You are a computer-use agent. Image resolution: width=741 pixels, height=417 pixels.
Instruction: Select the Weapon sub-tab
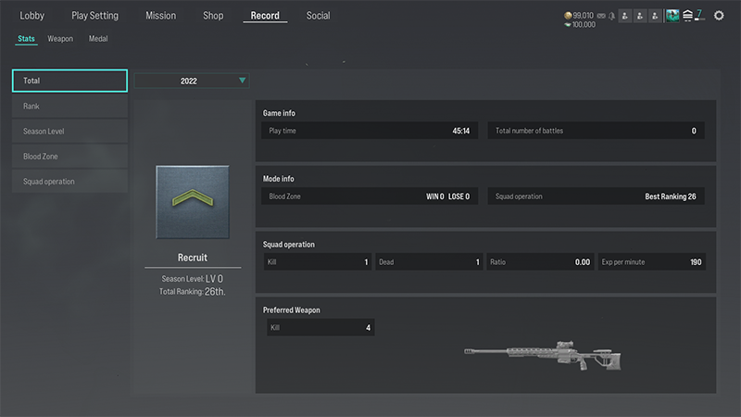(x=60, y=39)
